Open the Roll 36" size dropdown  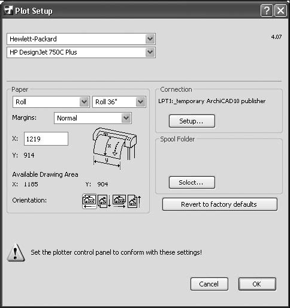[141, 102]
